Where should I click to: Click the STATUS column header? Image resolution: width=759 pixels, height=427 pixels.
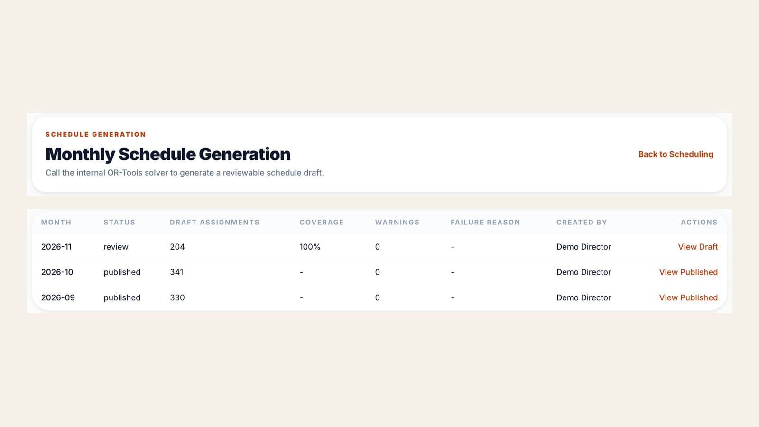pos(120,222)
